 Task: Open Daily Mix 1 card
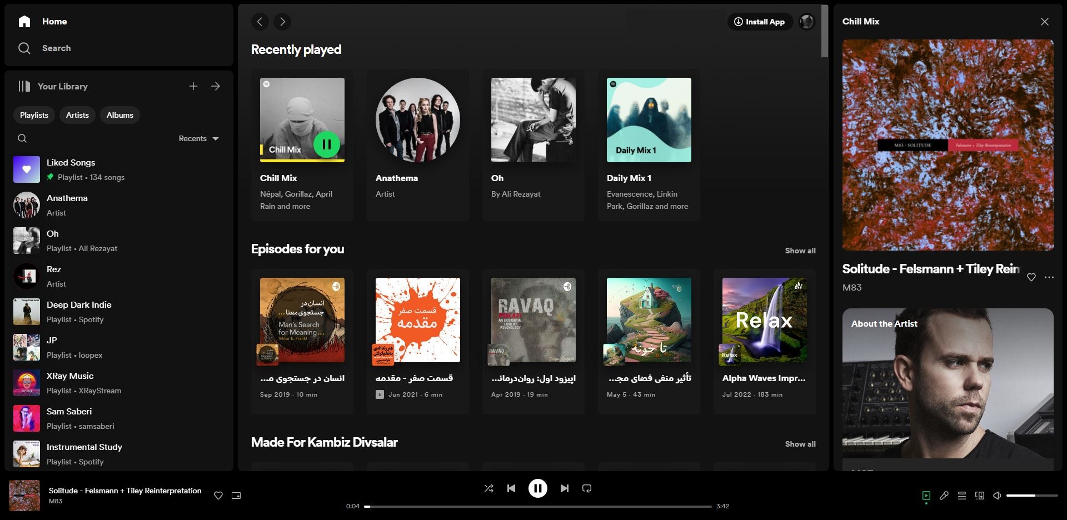[x=649, y=145]
